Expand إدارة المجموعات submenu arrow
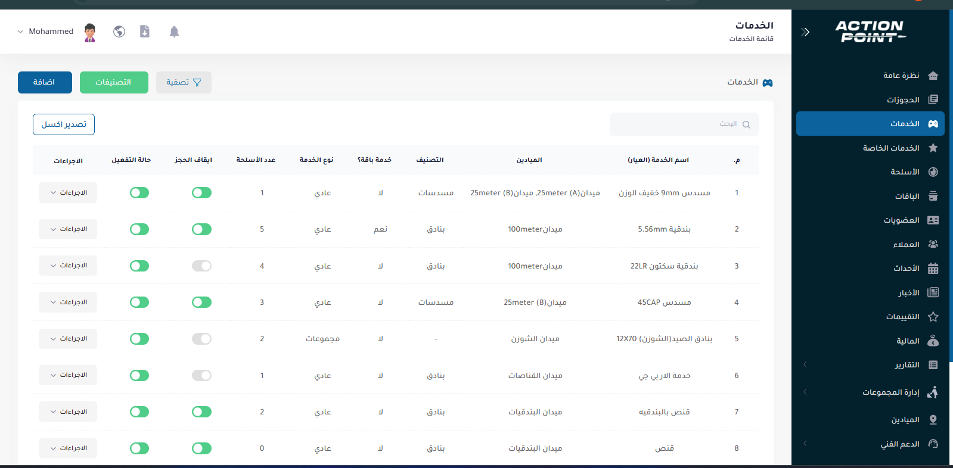 click(x=805, y=392)
